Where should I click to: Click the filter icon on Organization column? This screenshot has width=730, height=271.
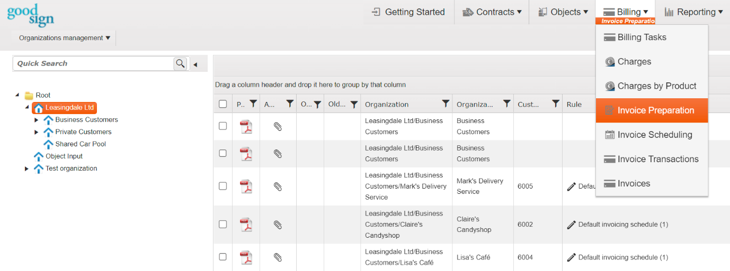[446, 104]
